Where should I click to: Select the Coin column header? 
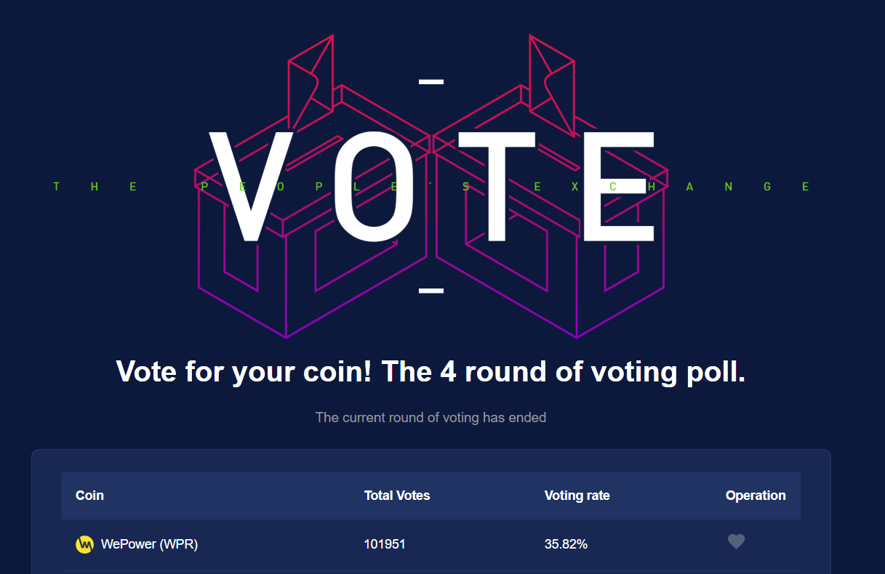click(x=89, y=496)
